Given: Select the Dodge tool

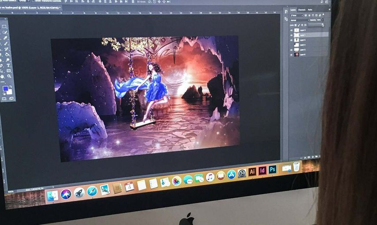Looking at the screenshot, I should tap(7, 60).
